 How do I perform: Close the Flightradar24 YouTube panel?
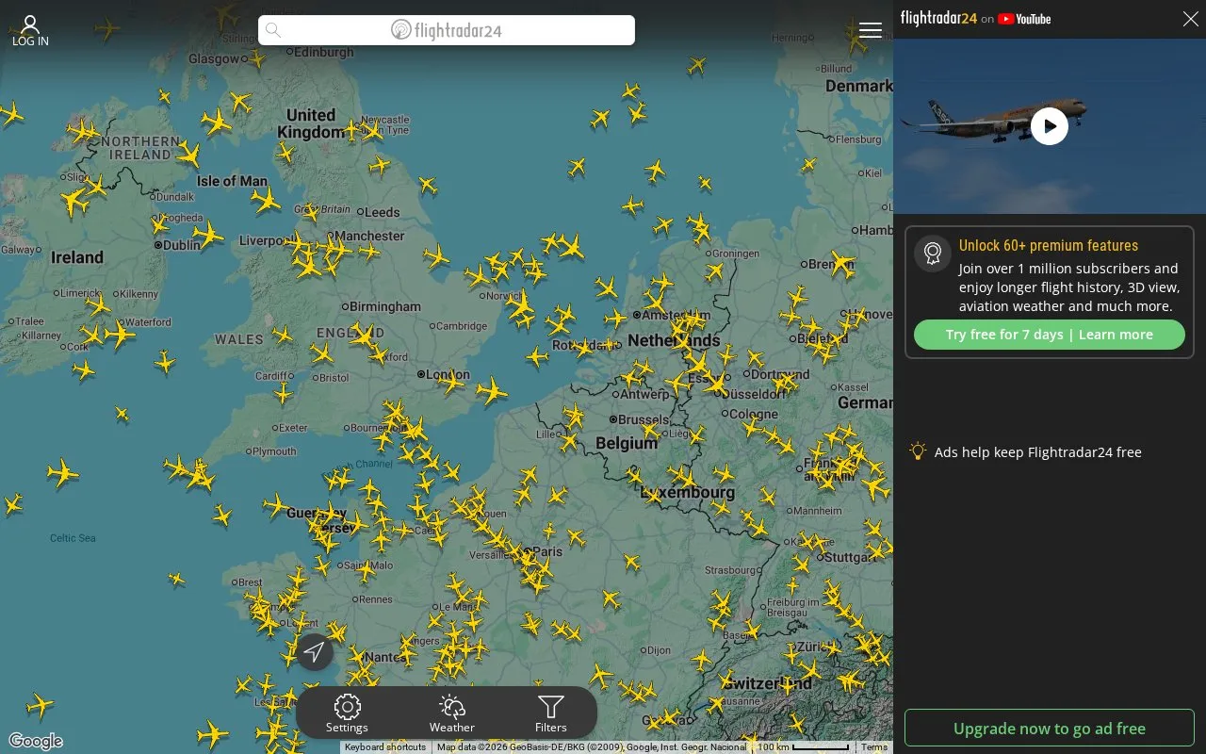click(1191, 19)
